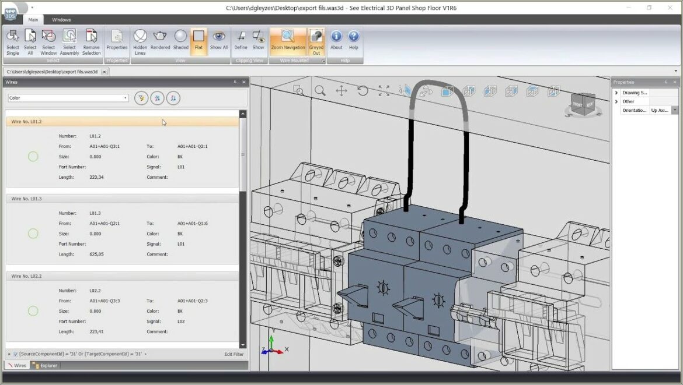This screenshot has height=385, width=683.
Task: Expand the Other property group
Action: click(x=616, y=102)
